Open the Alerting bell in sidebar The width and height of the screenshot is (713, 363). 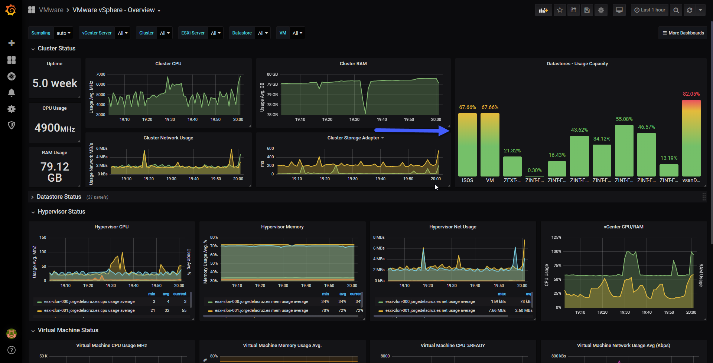coord(12,93)
